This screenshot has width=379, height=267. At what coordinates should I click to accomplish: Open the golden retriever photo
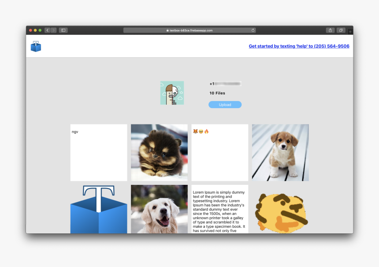tap(159, 209)
